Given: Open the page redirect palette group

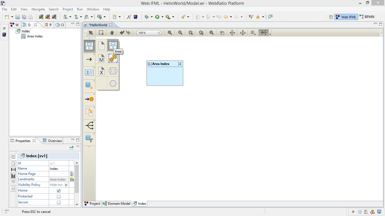Looking at the screenshot, I should click(89, 112).
